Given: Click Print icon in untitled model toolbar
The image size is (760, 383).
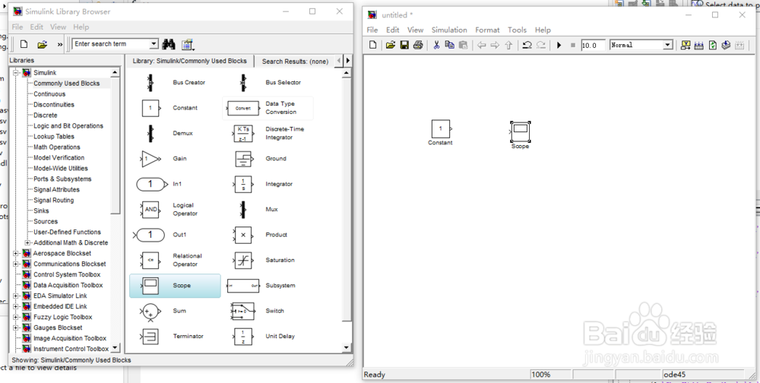Looking at the screenshot, I should pyautogui.click(x=418, y=45).
